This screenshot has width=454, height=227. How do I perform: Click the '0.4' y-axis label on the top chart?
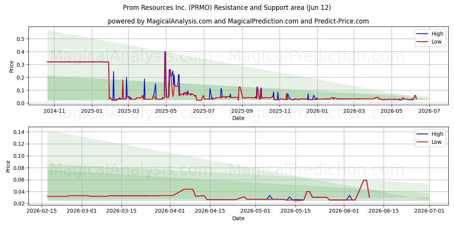point(21,52)
